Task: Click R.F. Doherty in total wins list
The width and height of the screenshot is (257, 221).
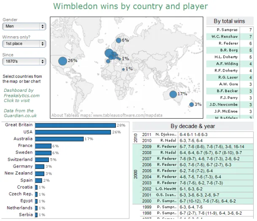Action: [226, 71]
